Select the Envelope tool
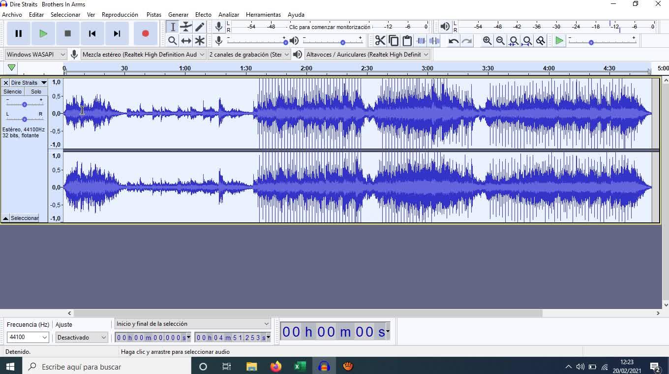The image size is (669, 374). pos(186,27)
